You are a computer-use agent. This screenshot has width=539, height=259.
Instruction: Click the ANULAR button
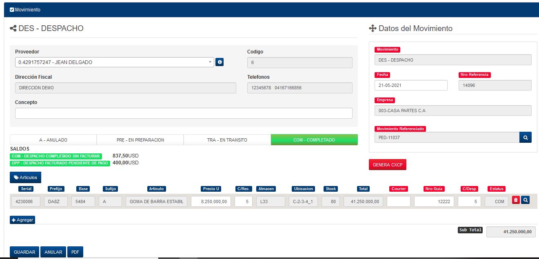pyautogui.click(x=53, y=252)
